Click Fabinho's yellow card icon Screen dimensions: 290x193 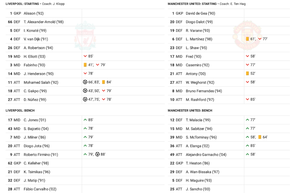[x=85, y=65]
